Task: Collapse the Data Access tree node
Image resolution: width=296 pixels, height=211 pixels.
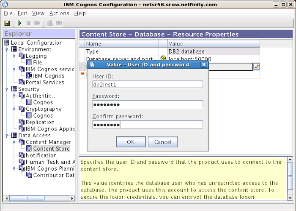Action: (x=7, y=136)
